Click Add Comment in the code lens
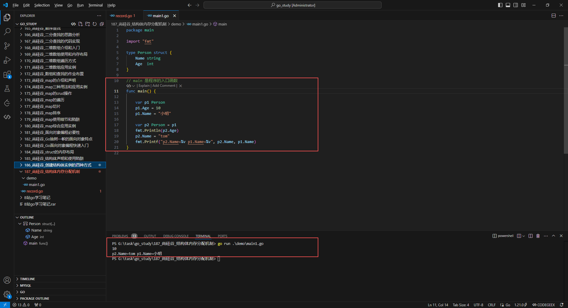Image resolution: width=568 pixels, height=308 pixels. 164,86
